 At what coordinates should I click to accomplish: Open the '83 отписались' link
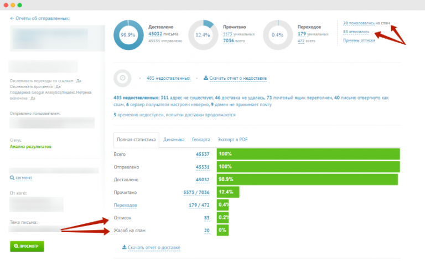click(x=356, y=32)
